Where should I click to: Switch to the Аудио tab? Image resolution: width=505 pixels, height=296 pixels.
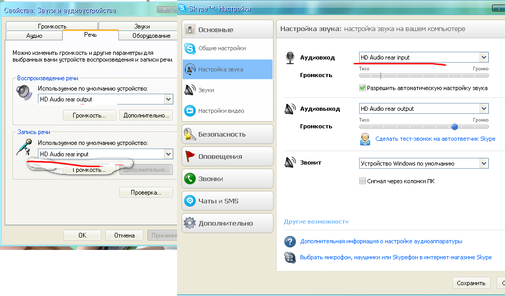pos(34,36)
